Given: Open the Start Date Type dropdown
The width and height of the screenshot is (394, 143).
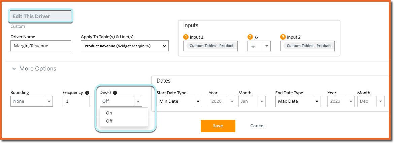Looking at the screenshot, I should pos(179,101).
